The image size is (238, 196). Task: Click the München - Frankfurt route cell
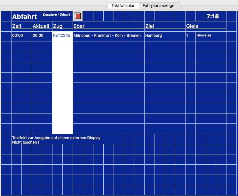point(107,35)
